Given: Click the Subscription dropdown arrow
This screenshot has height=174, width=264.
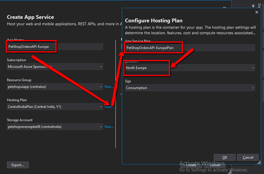Looking at the screenshot, I should pyautogui.click(x=101, y=67).
